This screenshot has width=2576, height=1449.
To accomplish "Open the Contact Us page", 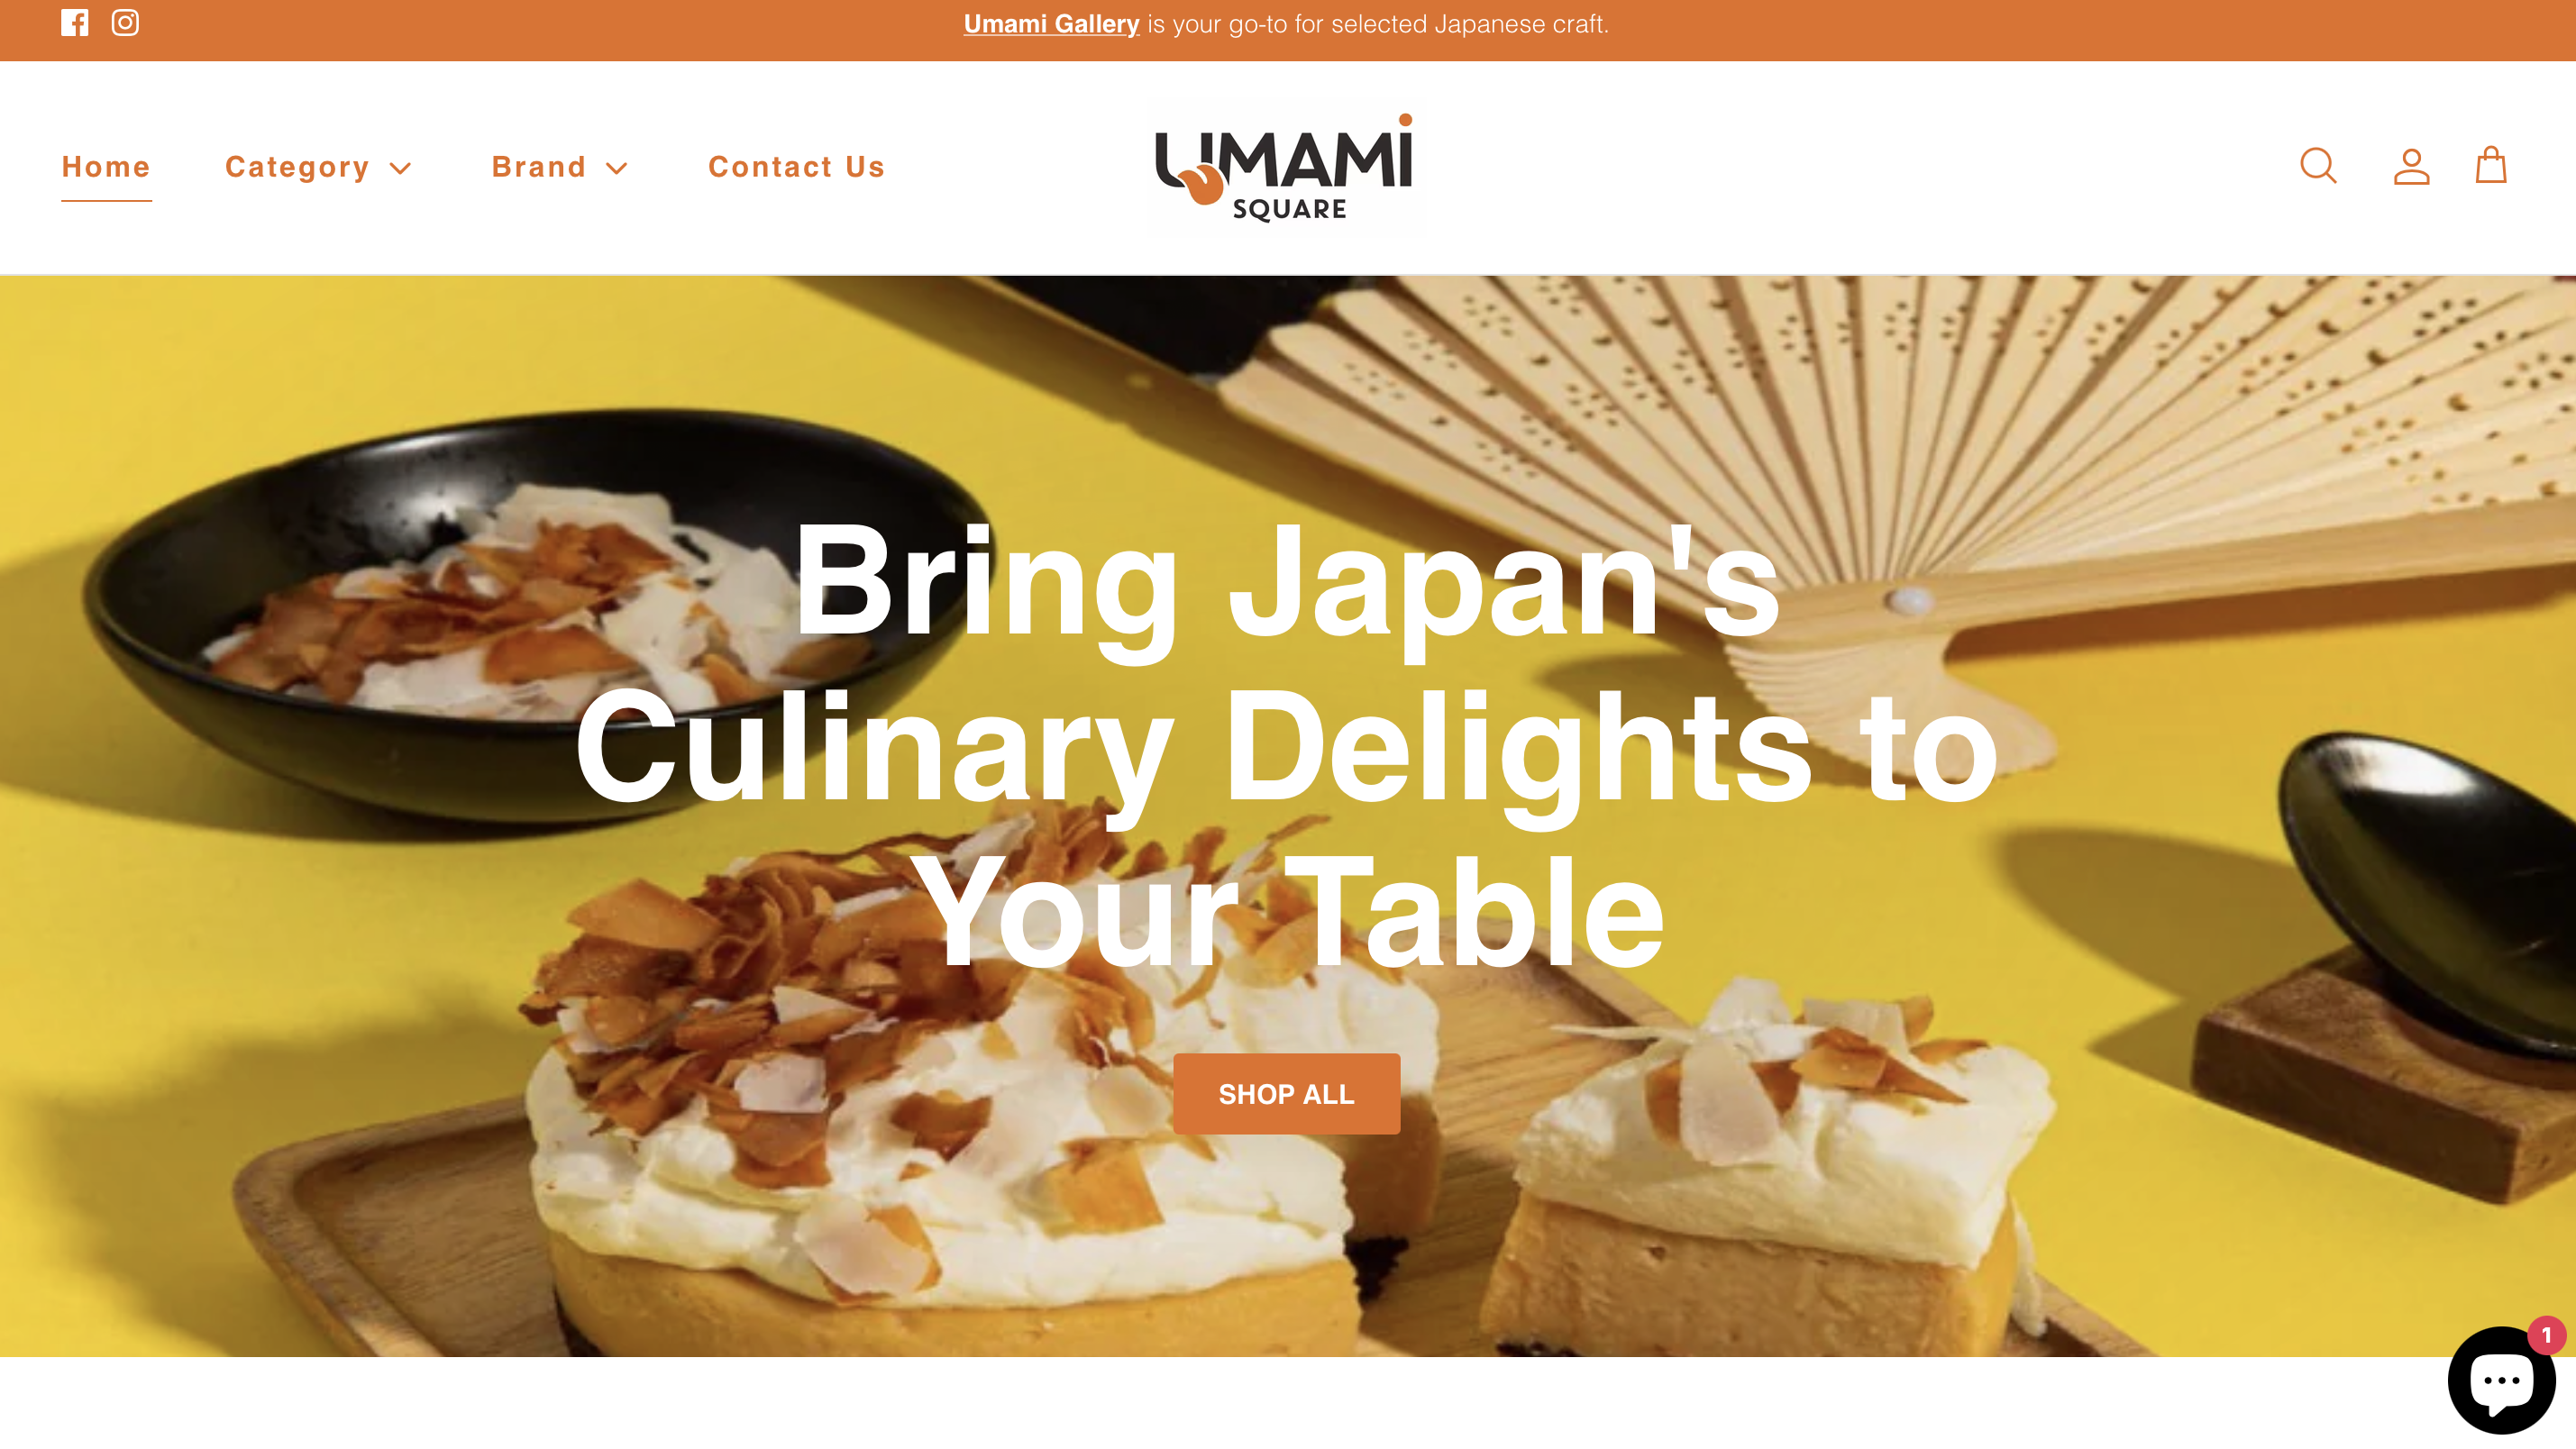I will pyautogui.click(x=797, y=167).
